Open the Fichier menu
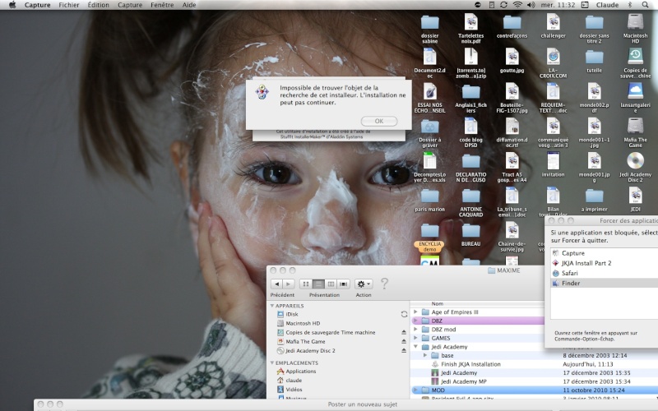Image resolution: width=658 pixels, height=411 pixels. (69, 5)
